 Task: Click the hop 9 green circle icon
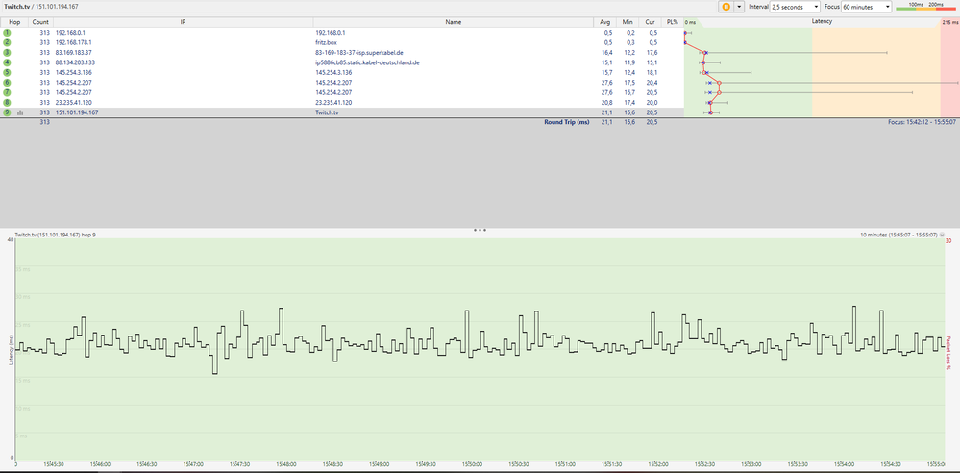[7, 112]
